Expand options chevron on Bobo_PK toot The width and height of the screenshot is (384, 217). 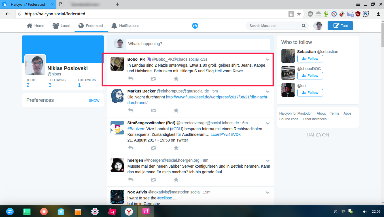(x=268, y=60)
